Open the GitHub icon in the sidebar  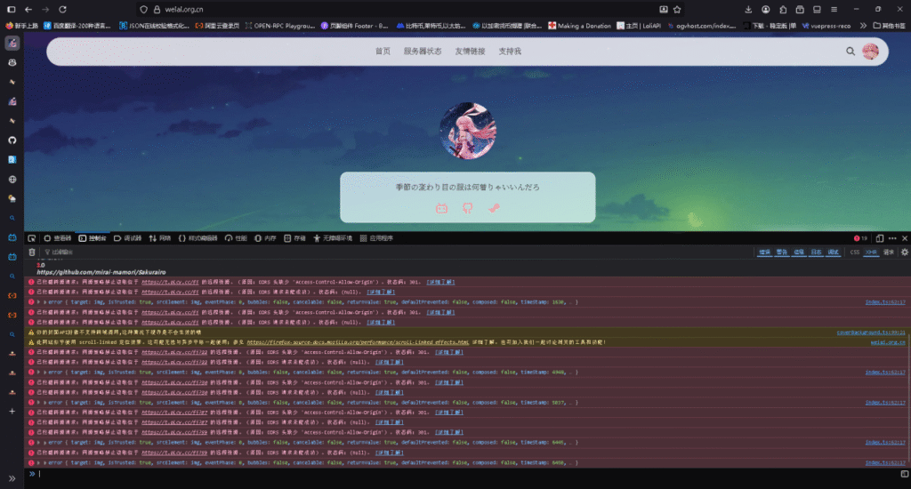(12, 140)
